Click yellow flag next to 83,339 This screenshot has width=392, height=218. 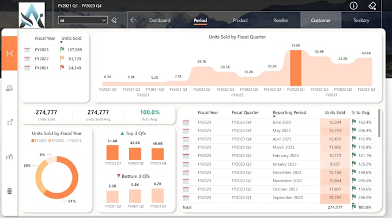[62, 58]
